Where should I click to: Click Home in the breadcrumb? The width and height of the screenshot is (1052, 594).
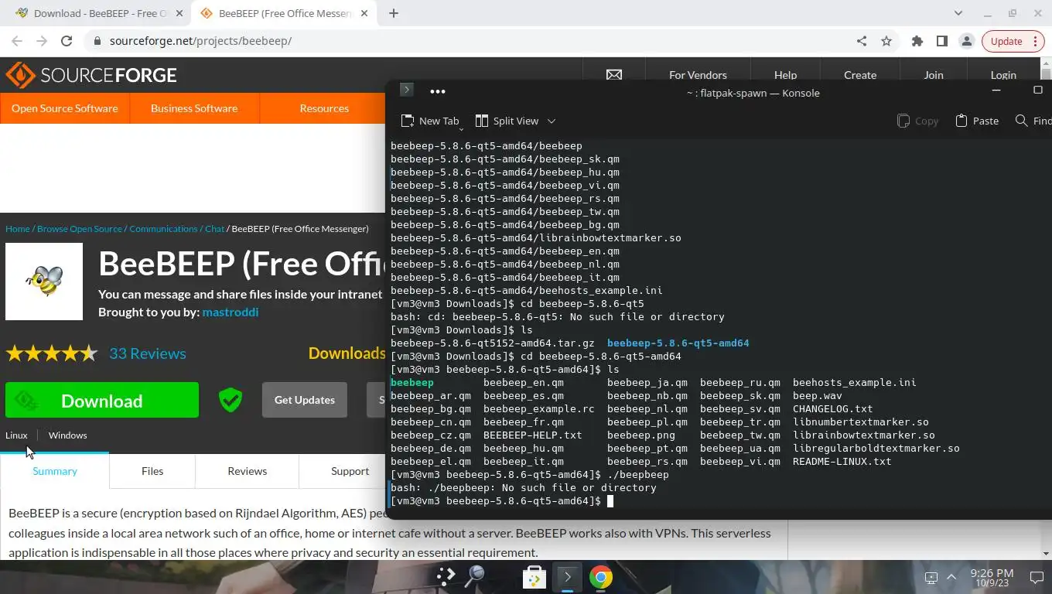[x=18, y=229]
